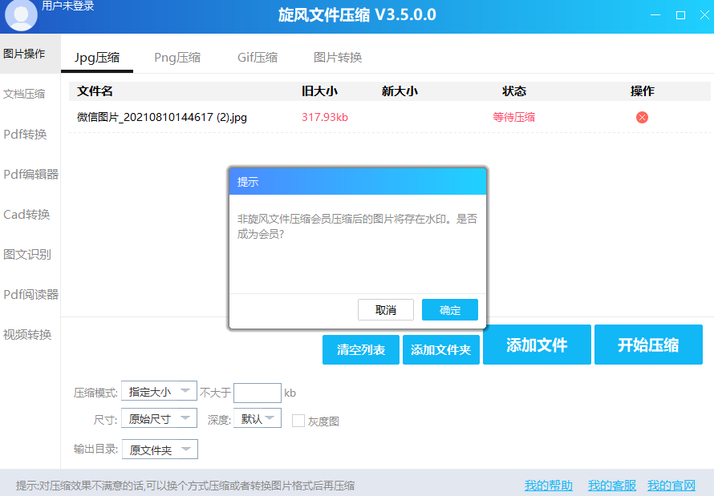The height and width of the screenshot is (496, 714).
Task: Open the title bar dropdown menu icon
Action: tap(634, 15)
